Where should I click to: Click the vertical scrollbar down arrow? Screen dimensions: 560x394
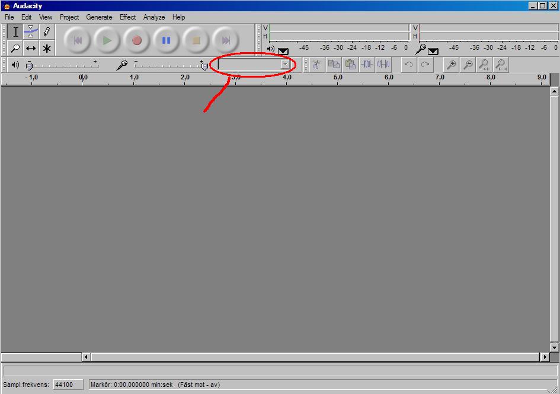(554, 347)
